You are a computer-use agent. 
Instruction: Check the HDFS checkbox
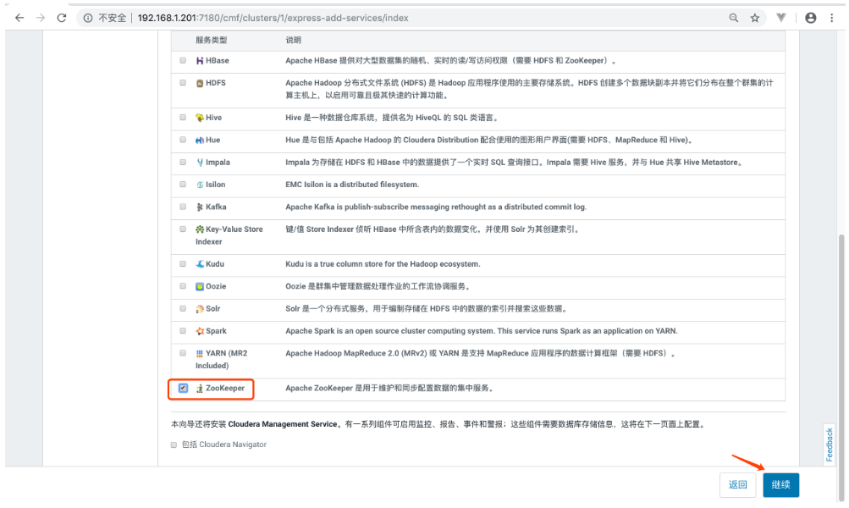coord(183,82)
